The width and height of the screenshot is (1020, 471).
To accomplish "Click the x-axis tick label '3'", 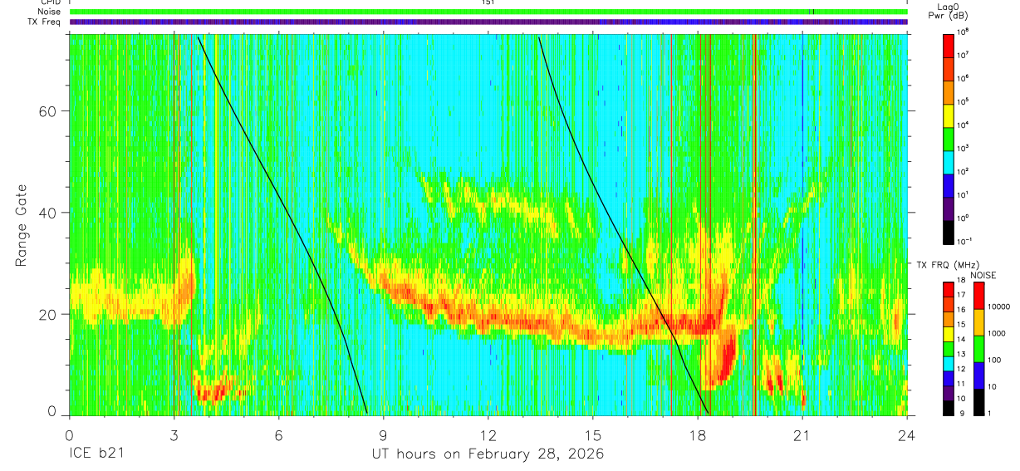I will tap(174, 435).
